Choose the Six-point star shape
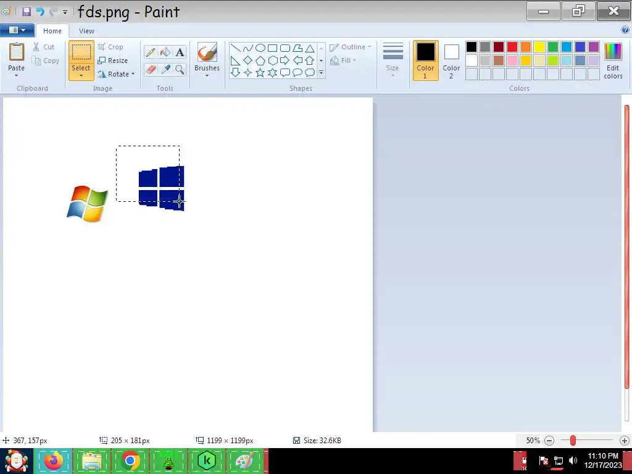Image resolution: width=632 pixels, height=474 pixels. [272, 73]
